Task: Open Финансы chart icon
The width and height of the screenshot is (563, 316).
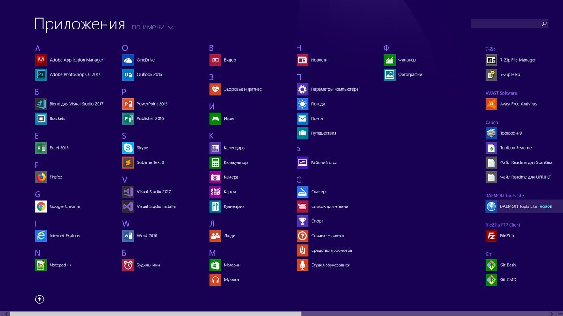Action: tap(390, 60)
